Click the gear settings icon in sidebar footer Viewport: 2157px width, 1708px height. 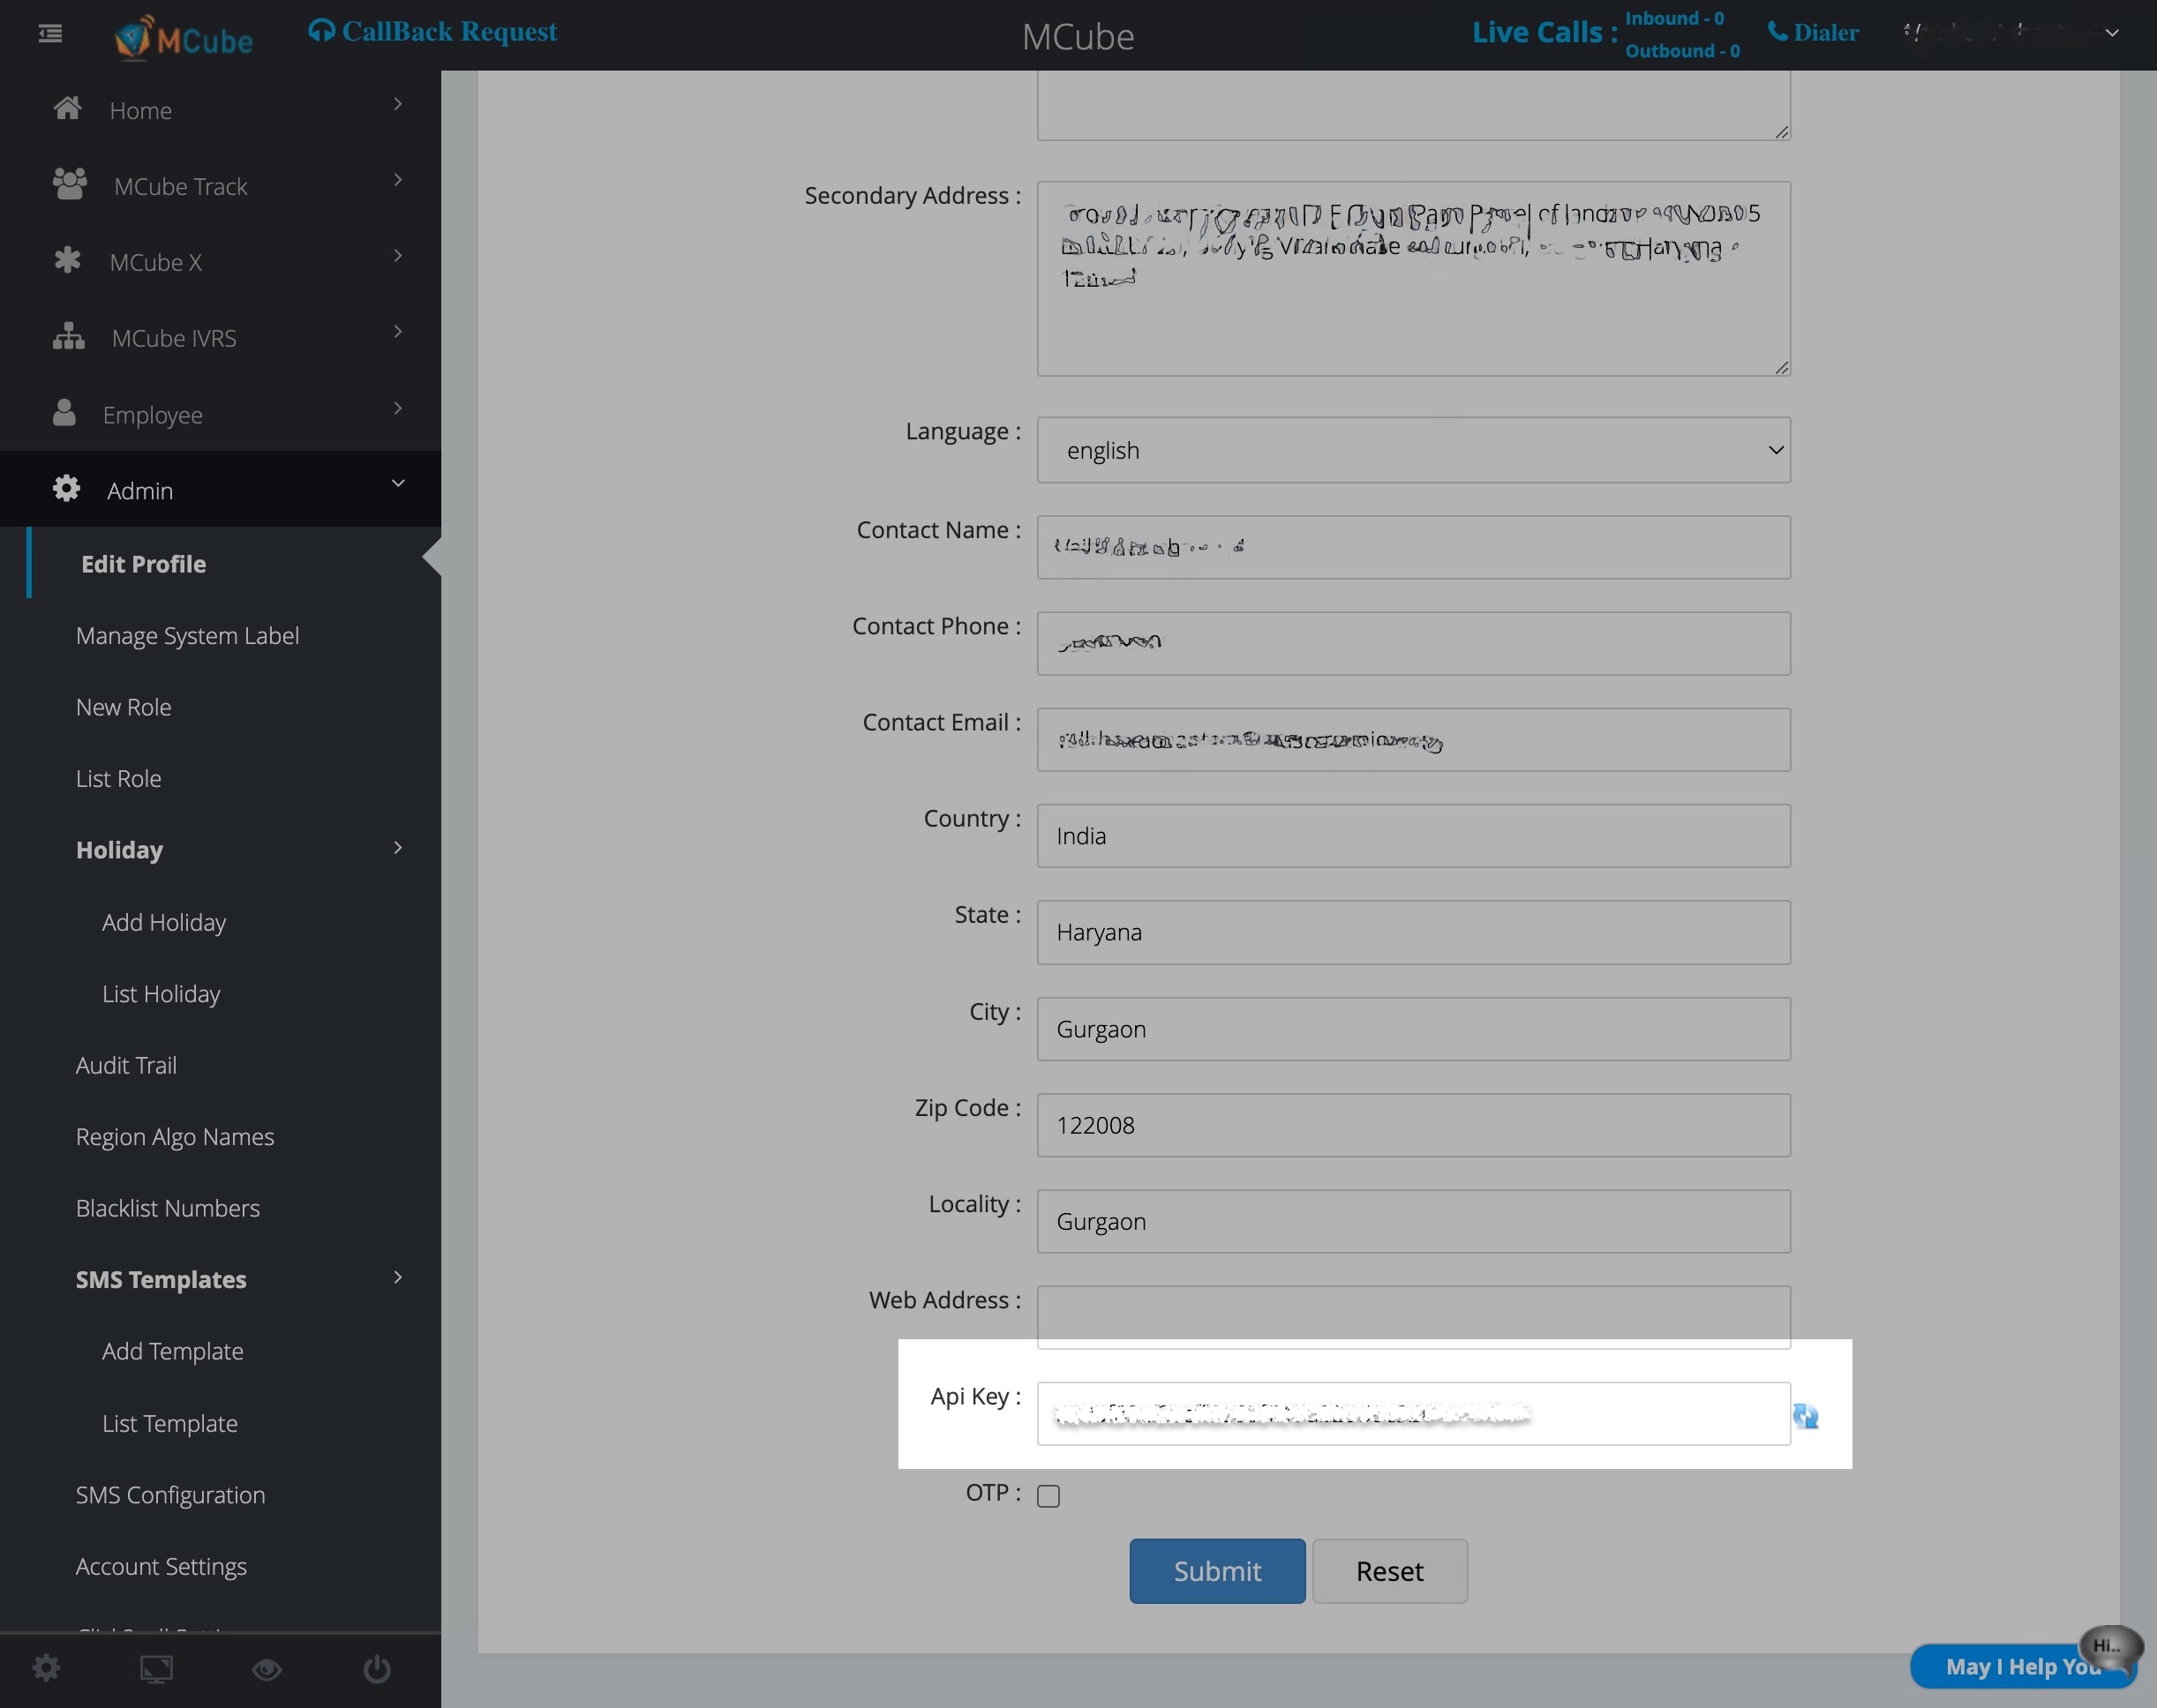pyautogui.click(x=46, y=1668)
